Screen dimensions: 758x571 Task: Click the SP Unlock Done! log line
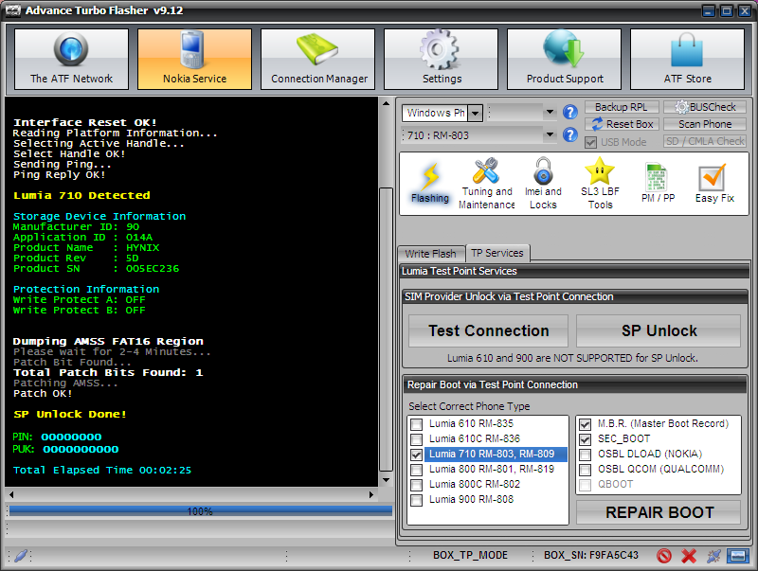[69, 415]
